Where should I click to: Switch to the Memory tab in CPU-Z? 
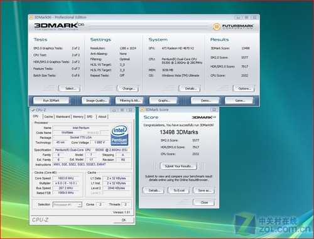tap(78, 116)
